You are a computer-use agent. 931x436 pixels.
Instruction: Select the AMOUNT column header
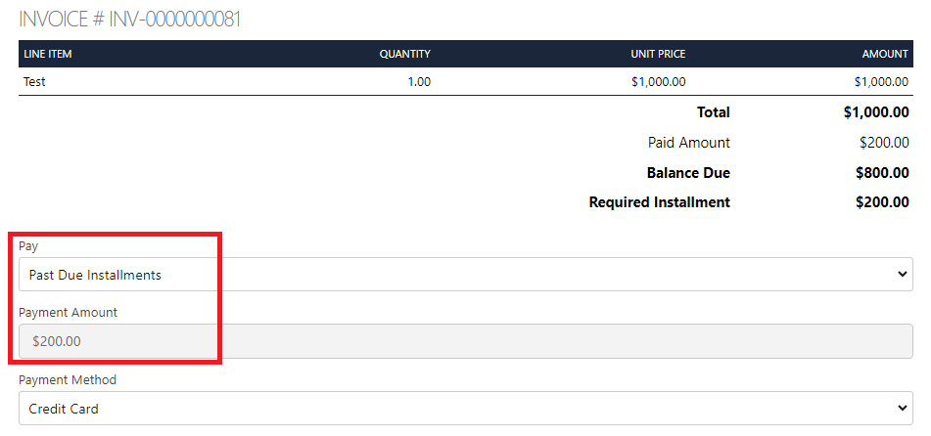[885, 54]
